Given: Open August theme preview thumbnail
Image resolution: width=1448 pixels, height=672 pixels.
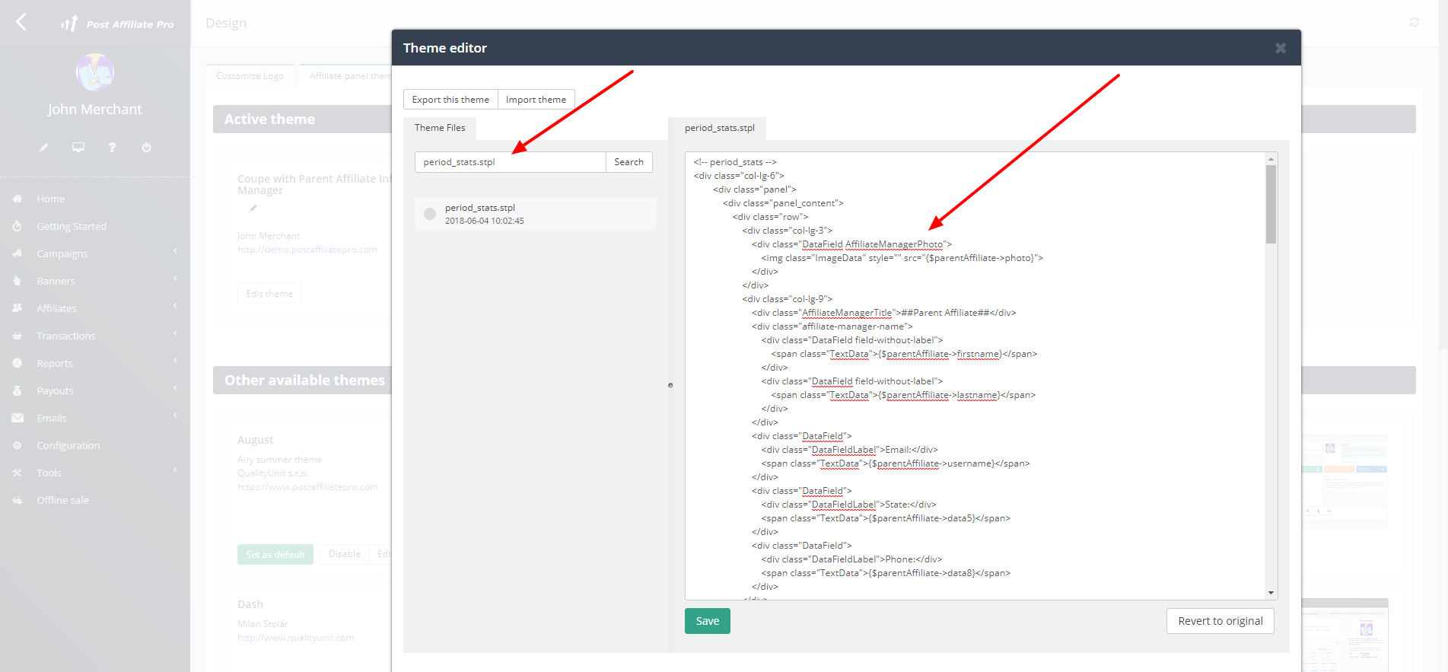Looking at the screenshot, I should [x=1345, y=482].
